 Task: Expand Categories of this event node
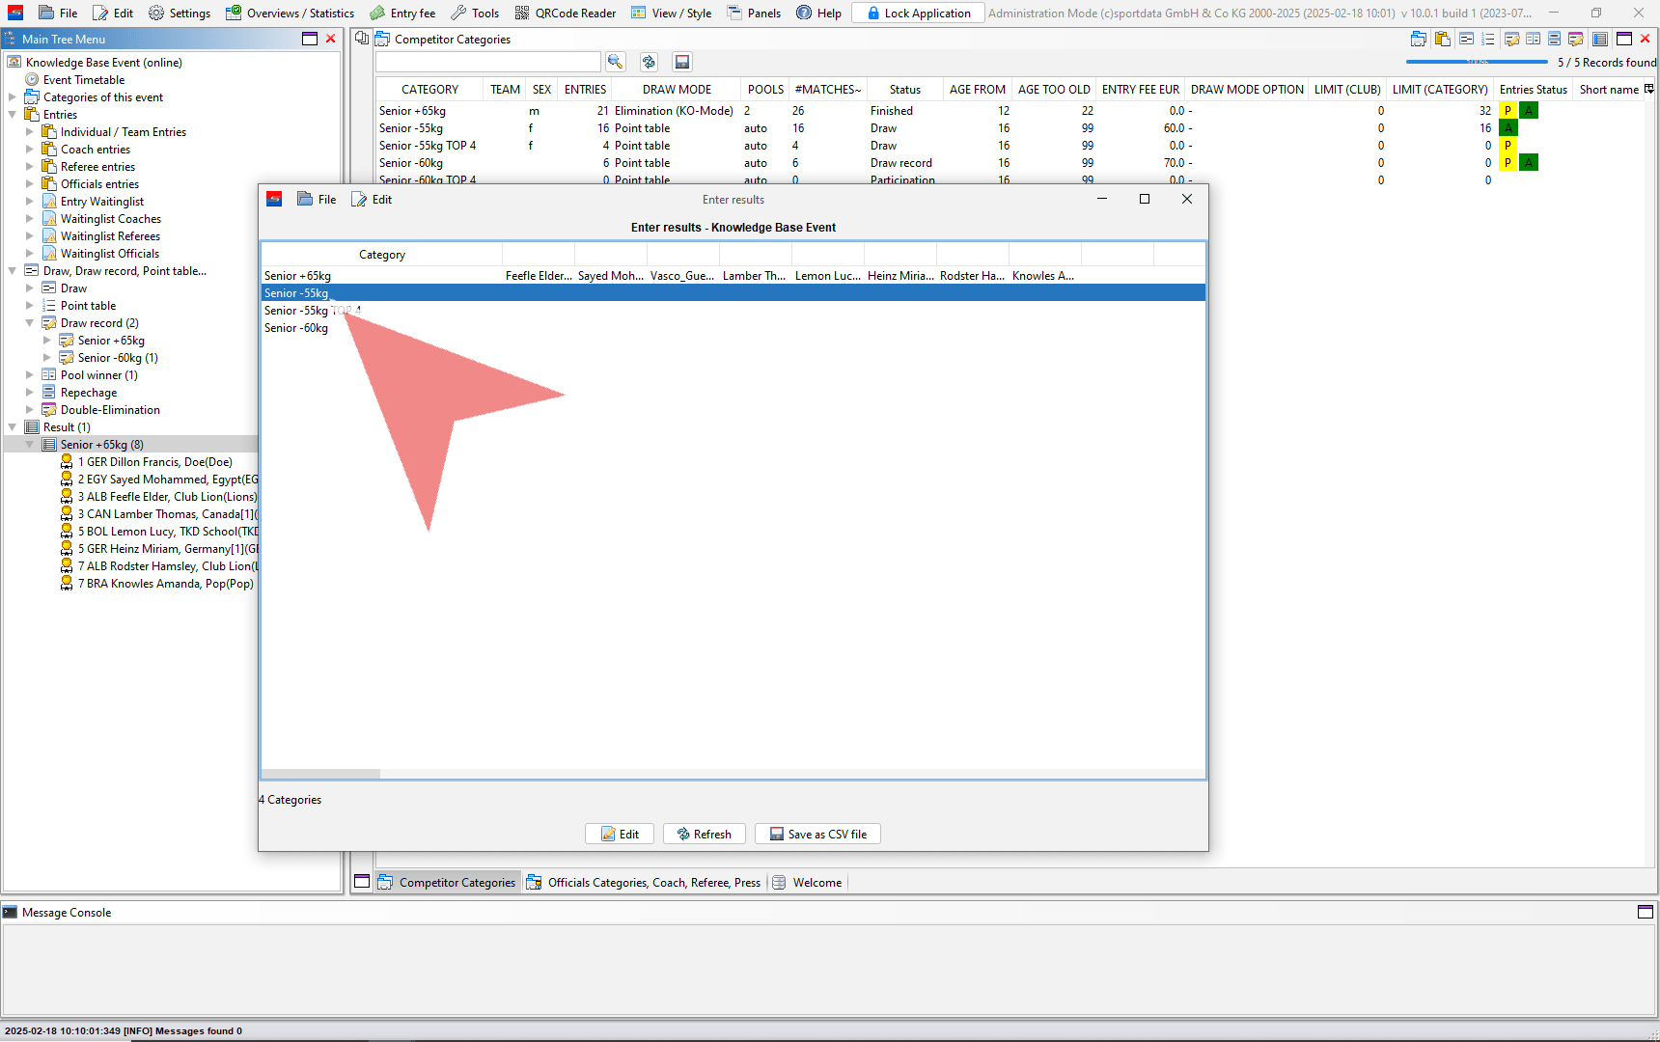click(x=13, y=97)
